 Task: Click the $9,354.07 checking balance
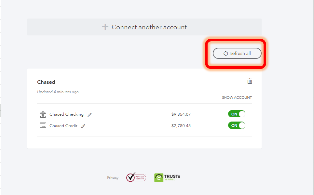click(181, 114)
